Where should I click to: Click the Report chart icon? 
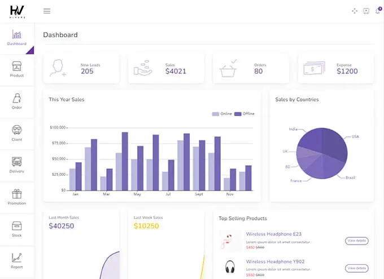click(x=16, y=258)
